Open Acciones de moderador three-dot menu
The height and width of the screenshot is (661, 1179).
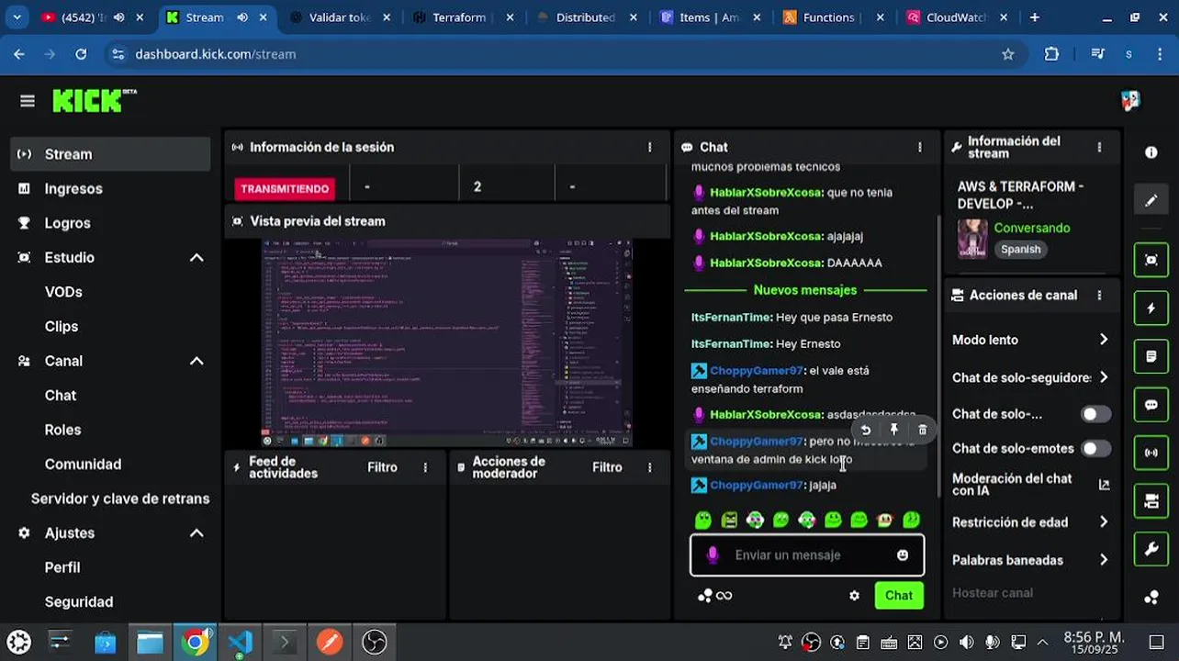[649, 467]
